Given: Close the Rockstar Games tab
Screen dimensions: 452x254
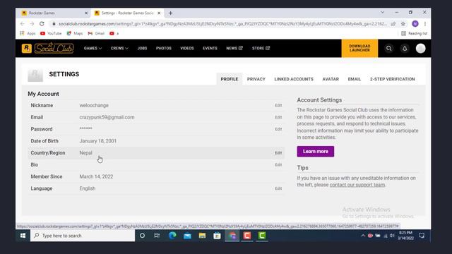Looking at the screenshot, I should [86, 13].
